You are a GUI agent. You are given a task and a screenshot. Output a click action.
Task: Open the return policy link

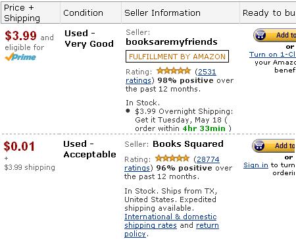[172, 230]
